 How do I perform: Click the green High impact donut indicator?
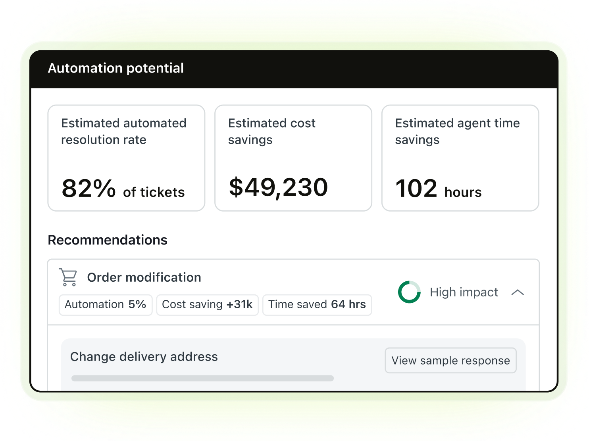409,292
